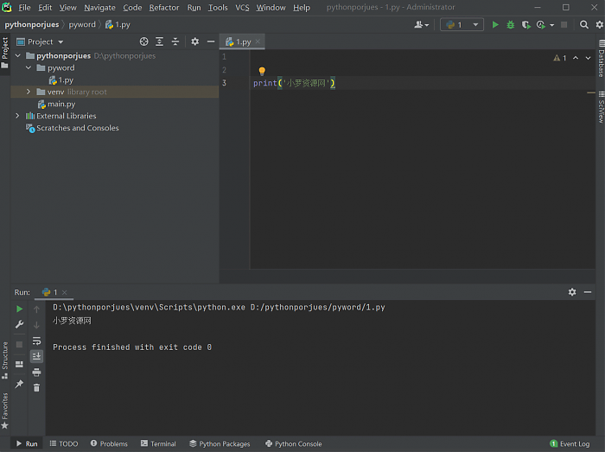
Task: Click the yellow intention lightbulb in the editor
Action: (262, 71)
